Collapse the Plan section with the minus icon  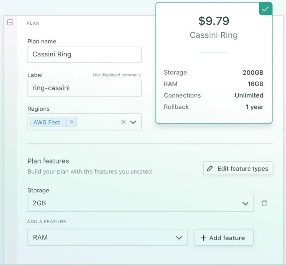(x=10, y=22)
